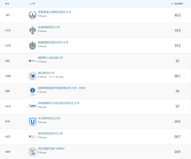
Task: Click the RUDN University logo for 俄罗斯人民友谊大学
Action: [32, 61]
